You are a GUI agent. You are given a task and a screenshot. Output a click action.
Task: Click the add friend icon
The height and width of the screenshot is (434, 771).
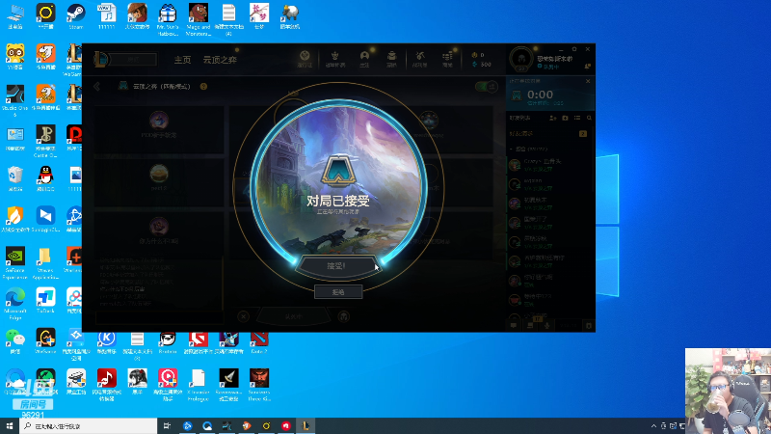[552, 118]
